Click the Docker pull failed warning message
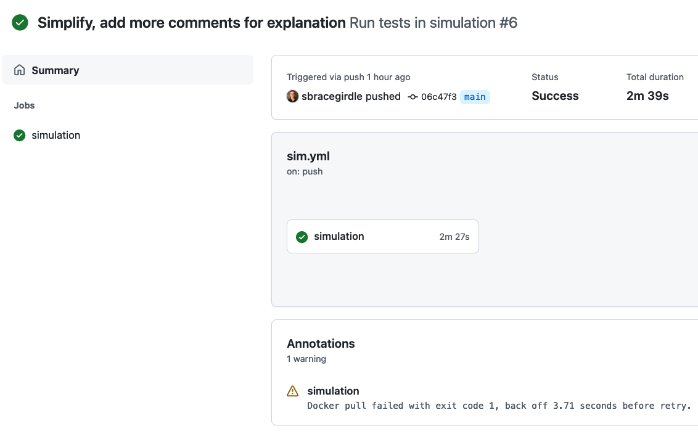The image size is (698, 447). [x=498, y=406]
